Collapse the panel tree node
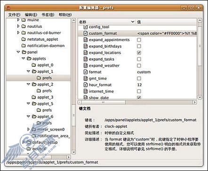The image size is (208, 171). pyautogui.click(x=18, y=52)
